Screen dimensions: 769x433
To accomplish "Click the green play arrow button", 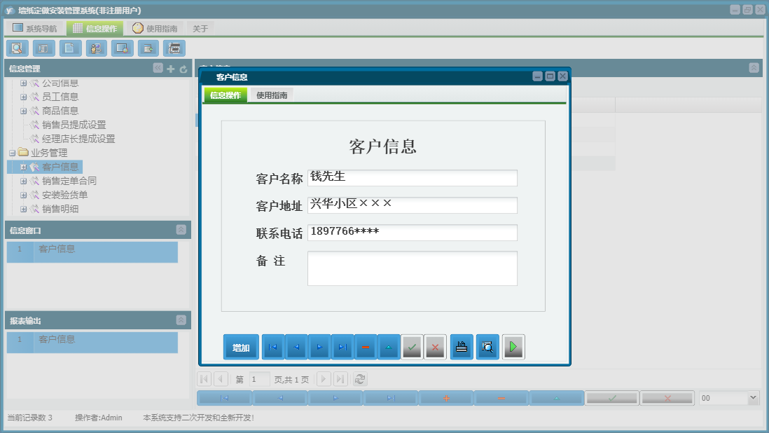I will [513, 348].
